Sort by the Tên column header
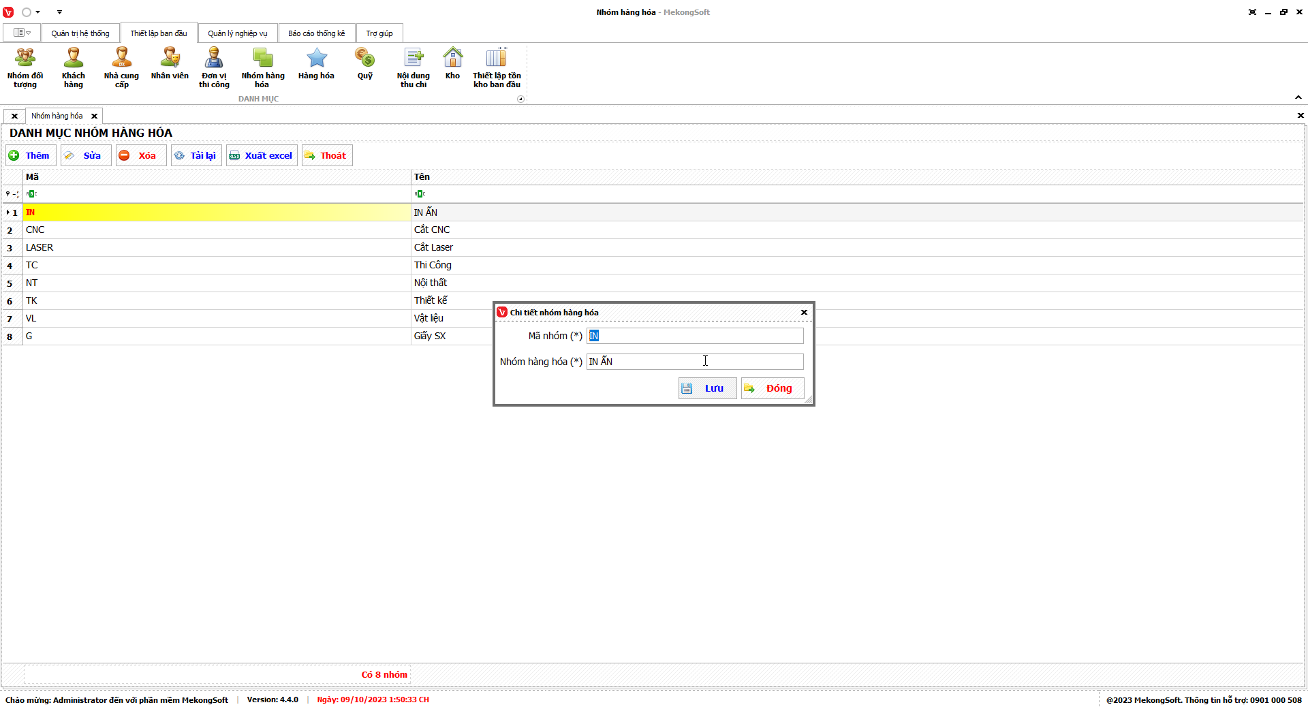This screenshot has height=707, width=1308. (857, 177)
